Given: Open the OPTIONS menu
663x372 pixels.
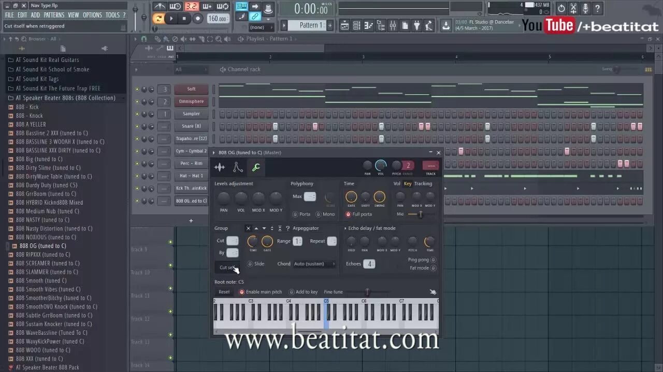Looking at the screenshot, I should click(x=92, y=14).
